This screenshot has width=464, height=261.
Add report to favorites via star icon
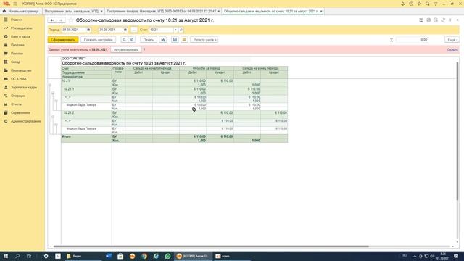tap(71, 20)
